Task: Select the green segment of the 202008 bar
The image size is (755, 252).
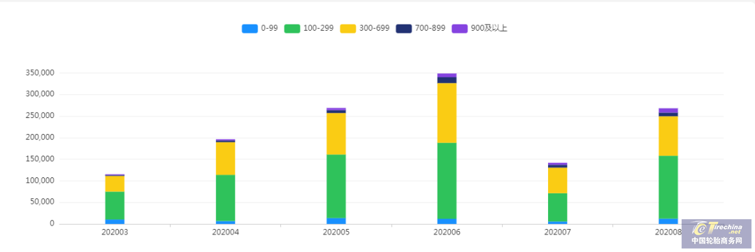Action: pyautogui.click(x=668, y=187)
